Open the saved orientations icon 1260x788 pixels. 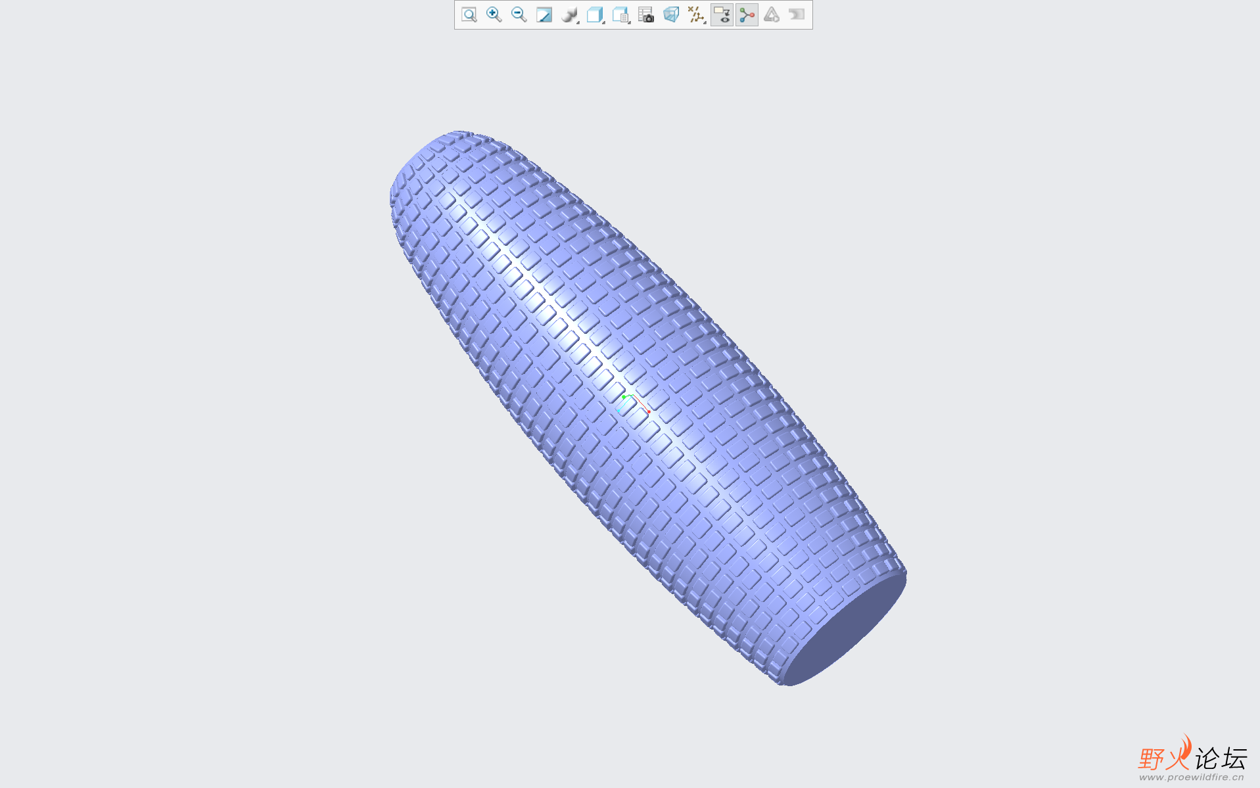click(x=620, y=15)
